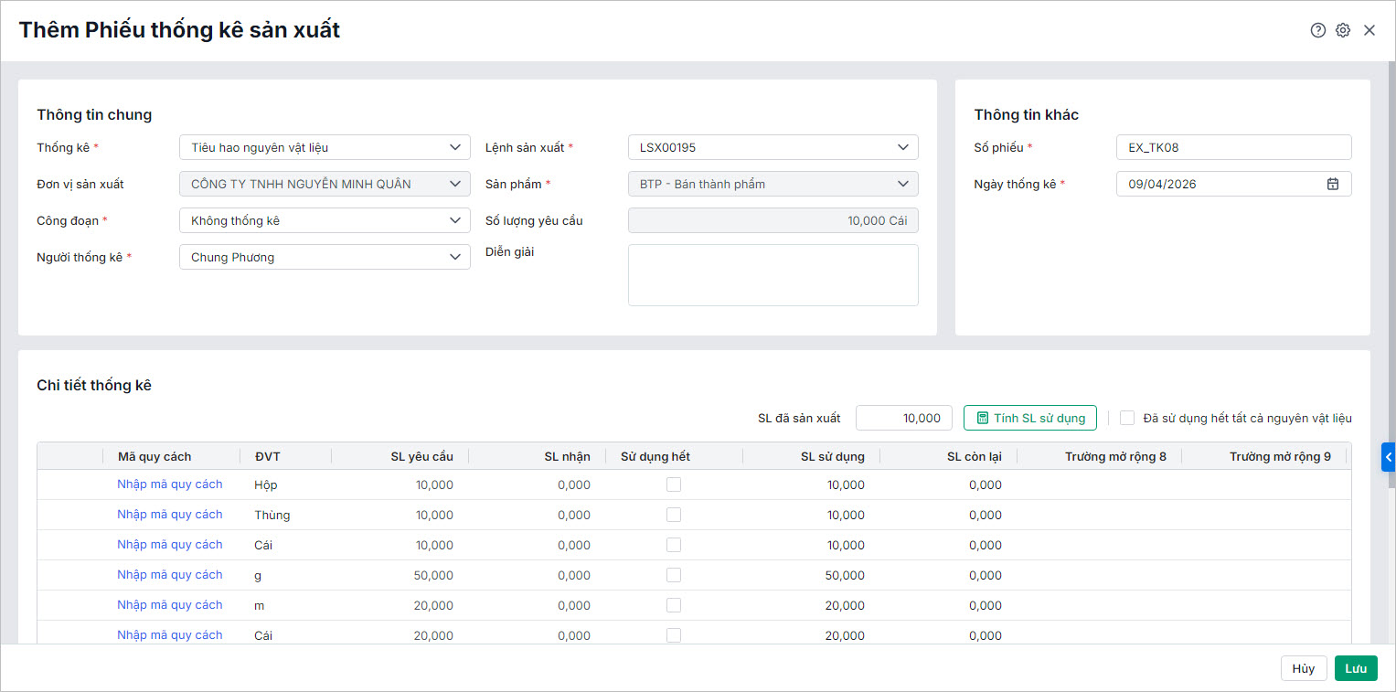1396x692 pixels.
Task: Expand the blue side panel arrow
Action: [x=1388, y=456]
